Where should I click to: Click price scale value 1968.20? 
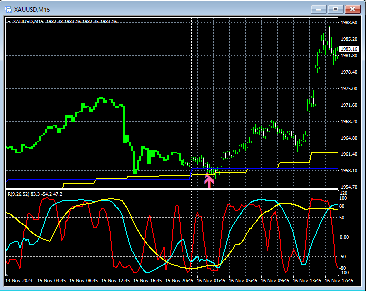tap(349, 121)
